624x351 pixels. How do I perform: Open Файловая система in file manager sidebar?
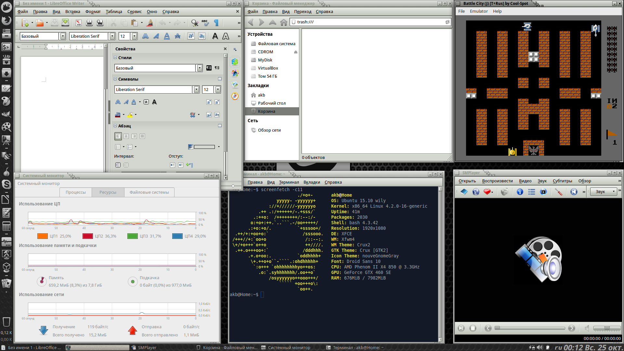pyautogui.click(x=277, y=44)
